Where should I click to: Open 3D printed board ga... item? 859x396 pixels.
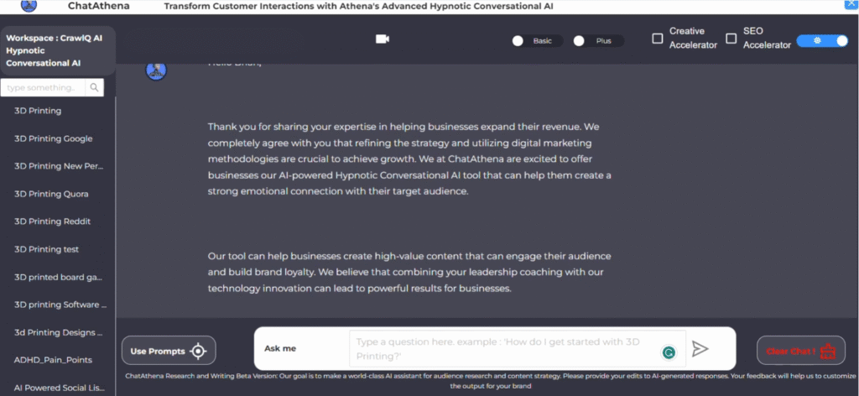[59, 277]
